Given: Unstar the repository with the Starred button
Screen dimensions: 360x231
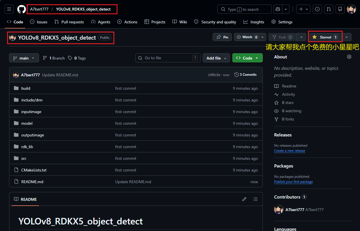Looking at the screenshot, I should click(x=325, y=37).
